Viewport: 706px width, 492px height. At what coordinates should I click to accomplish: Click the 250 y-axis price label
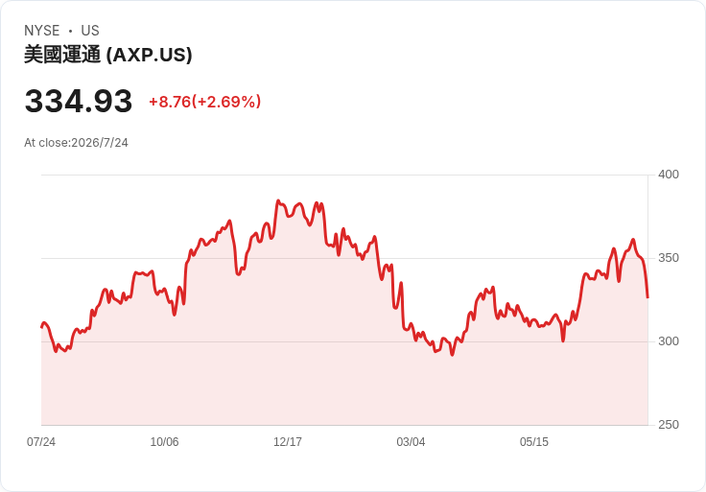click(669, 425)
